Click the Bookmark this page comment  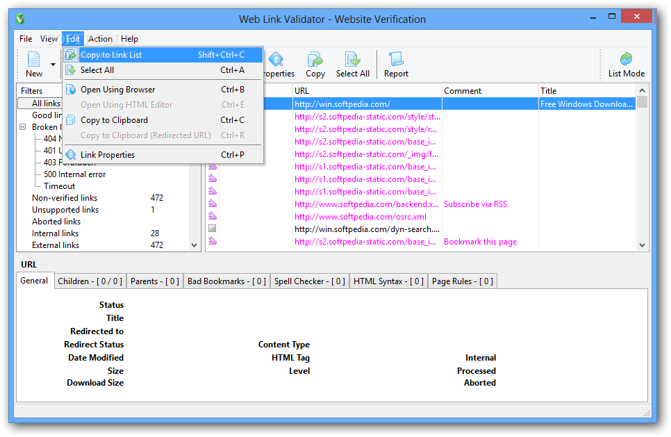pyautogui.click(x=480, y=242)
